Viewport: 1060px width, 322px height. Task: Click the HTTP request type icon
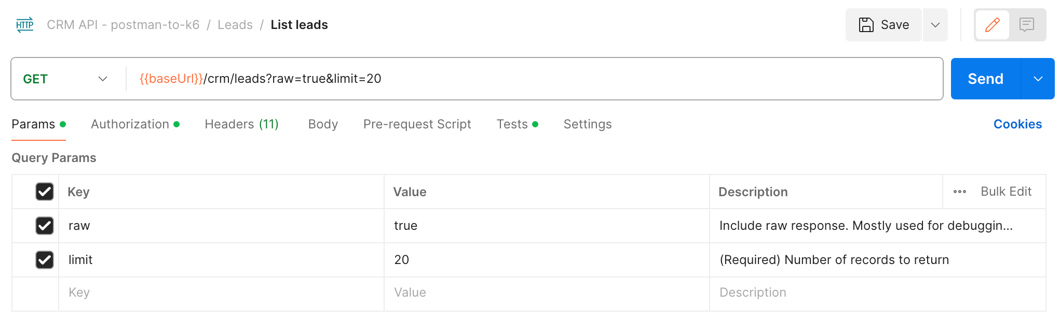(24, 25)
